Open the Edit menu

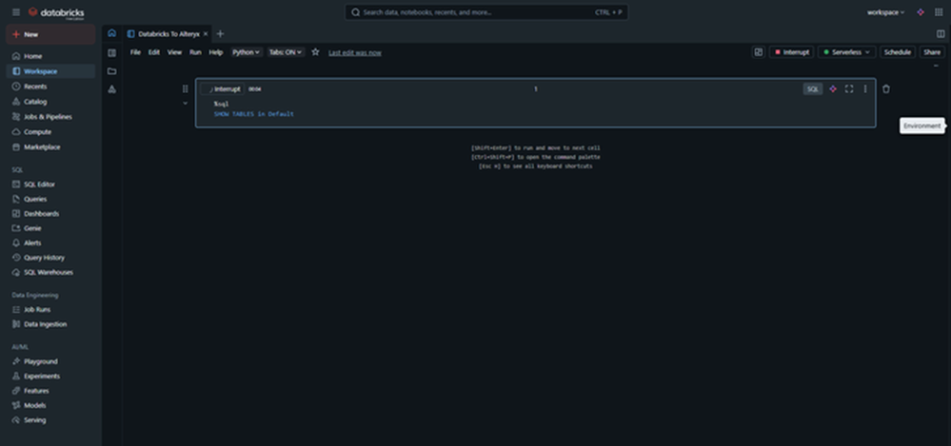[154, 52]
